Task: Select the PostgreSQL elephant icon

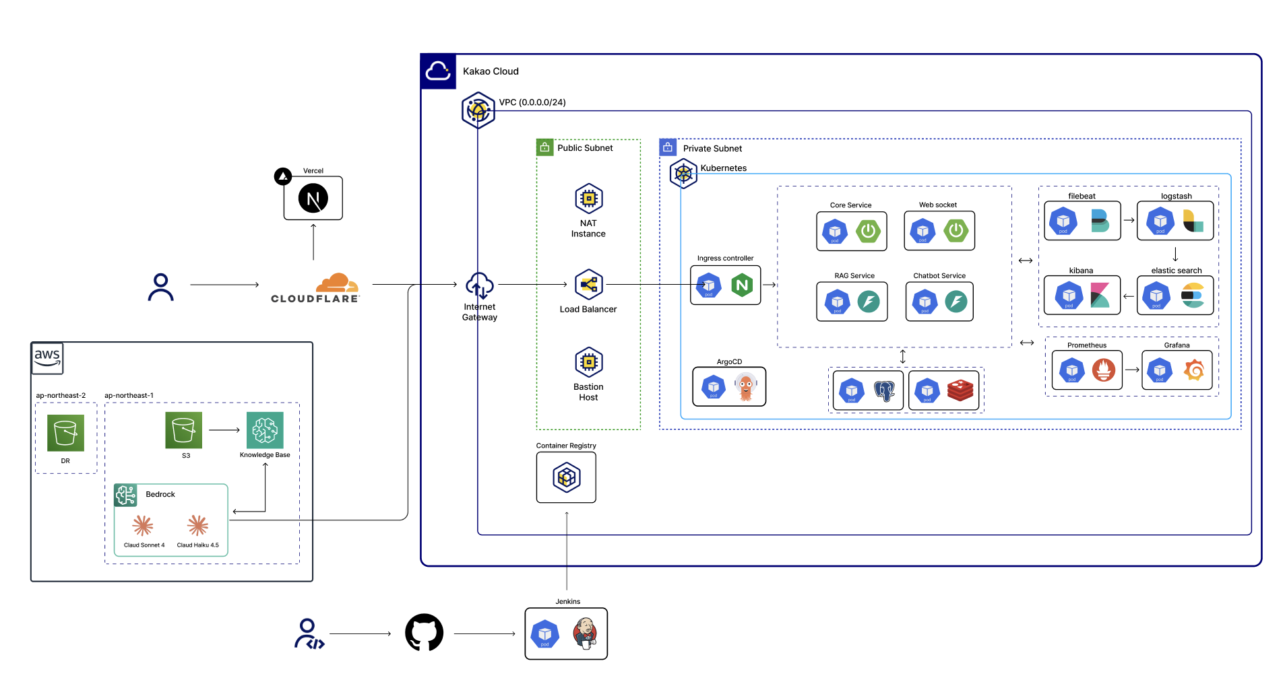Action: pyautogui.click(x=884, y=390)
